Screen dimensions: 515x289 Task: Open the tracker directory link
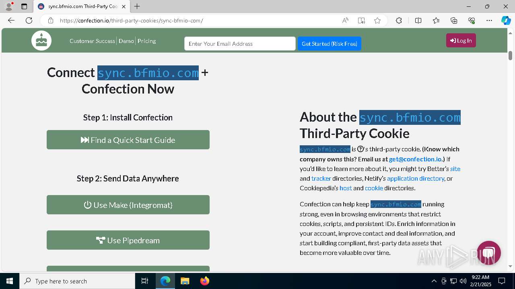click(321, 178)
